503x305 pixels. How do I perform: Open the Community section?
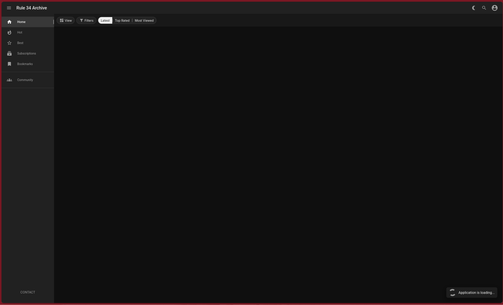point(25,80)
